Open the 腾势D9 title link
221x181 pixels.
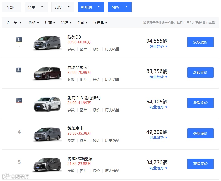74,37
